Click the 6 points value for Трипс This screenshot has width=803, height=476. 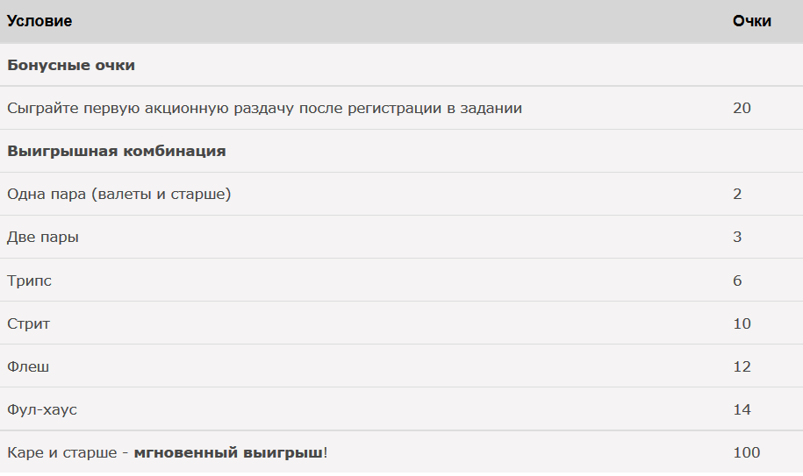737,281
